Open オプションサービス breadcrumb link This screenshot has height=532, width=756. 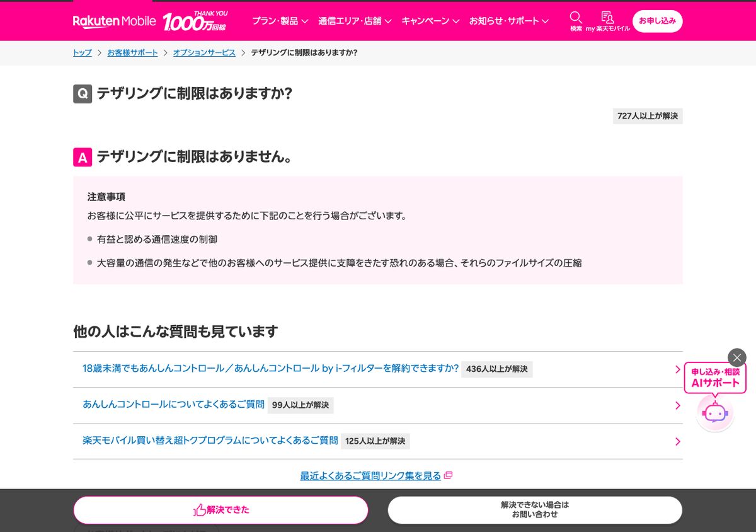(x=204, y=53)
